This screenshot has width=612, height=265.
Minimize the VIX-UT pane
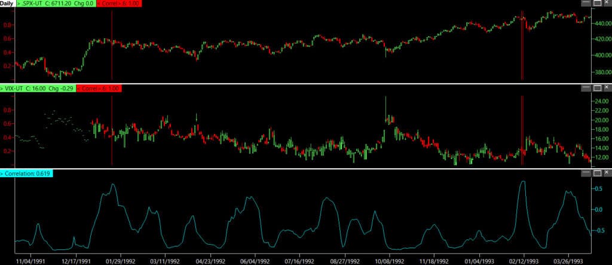[586, 88]
